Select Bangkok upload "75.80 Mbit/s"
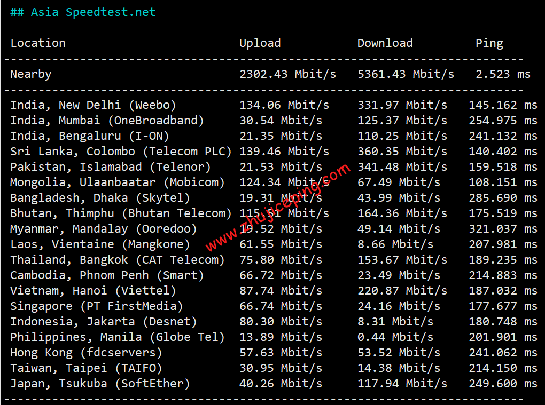The height and width of the screenshot is (405, 545). 281,259
